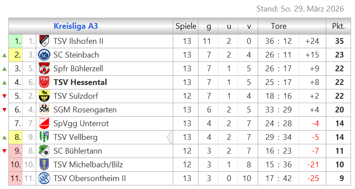The width and height of the screenshot is (355, 189).
Task: Click the Spfr Bühlerzell club crest
Action: [x=43, y=69]
